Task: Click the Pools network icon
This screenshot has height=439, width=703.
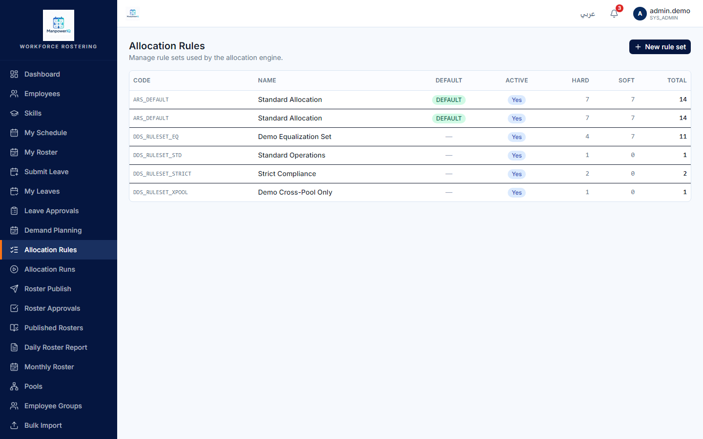Action: pyautogui.click(x=14, y=386)
